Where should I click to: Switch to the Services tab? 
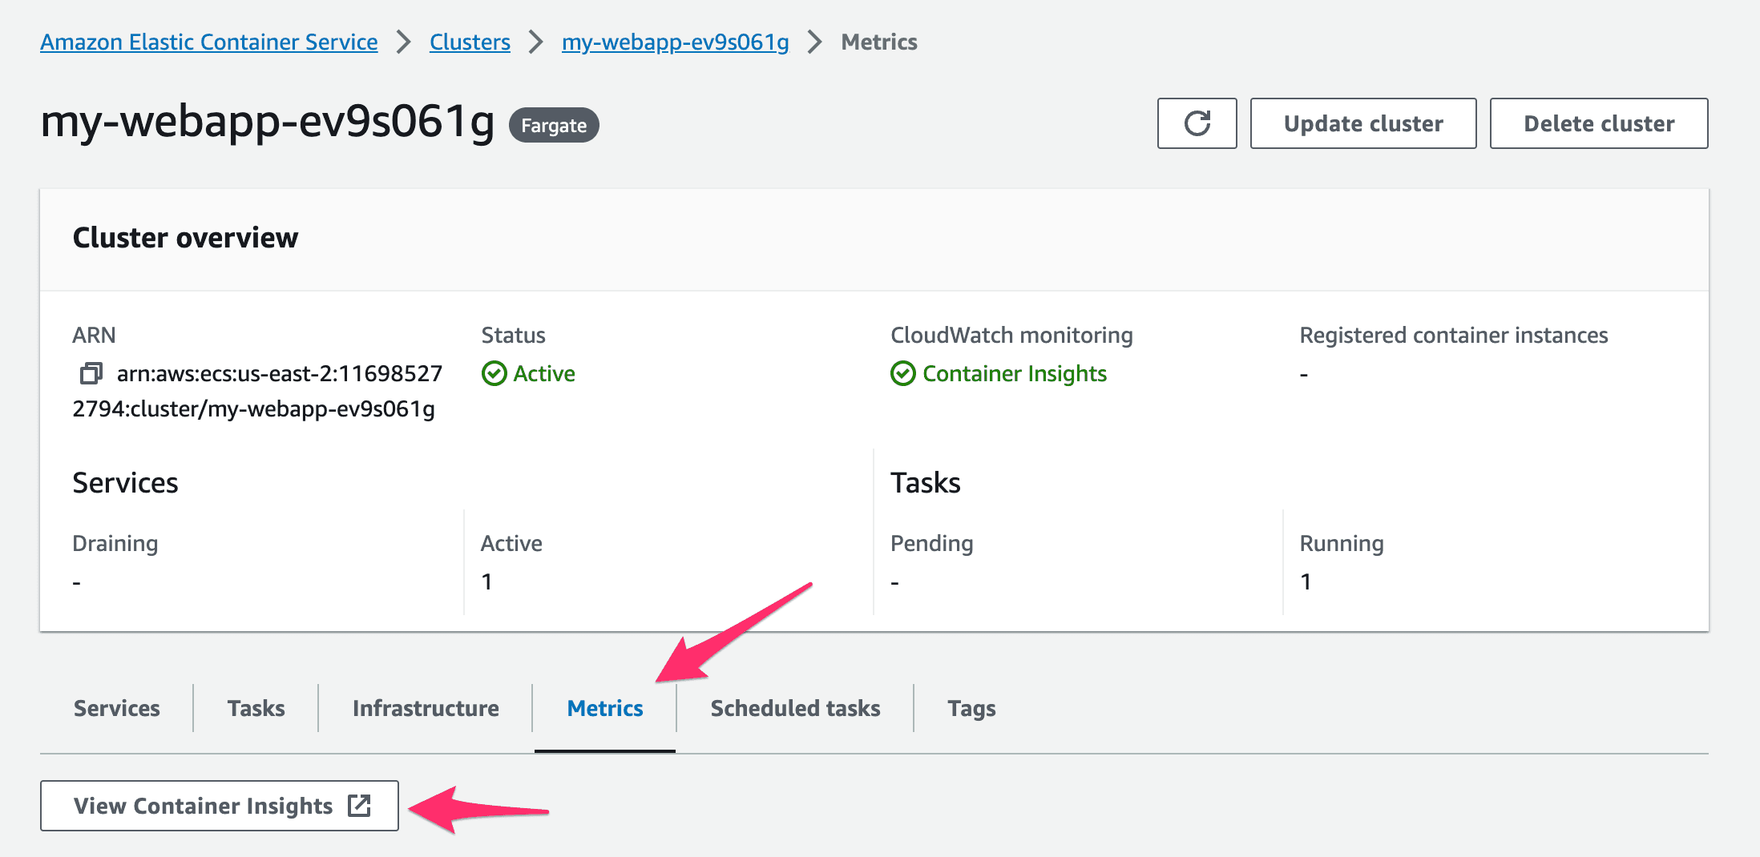117,708
